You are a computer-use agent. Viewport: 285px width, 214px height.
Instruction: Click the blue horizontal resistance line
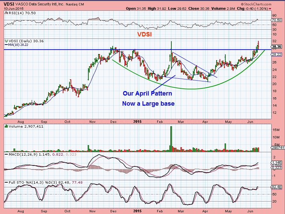137,50
